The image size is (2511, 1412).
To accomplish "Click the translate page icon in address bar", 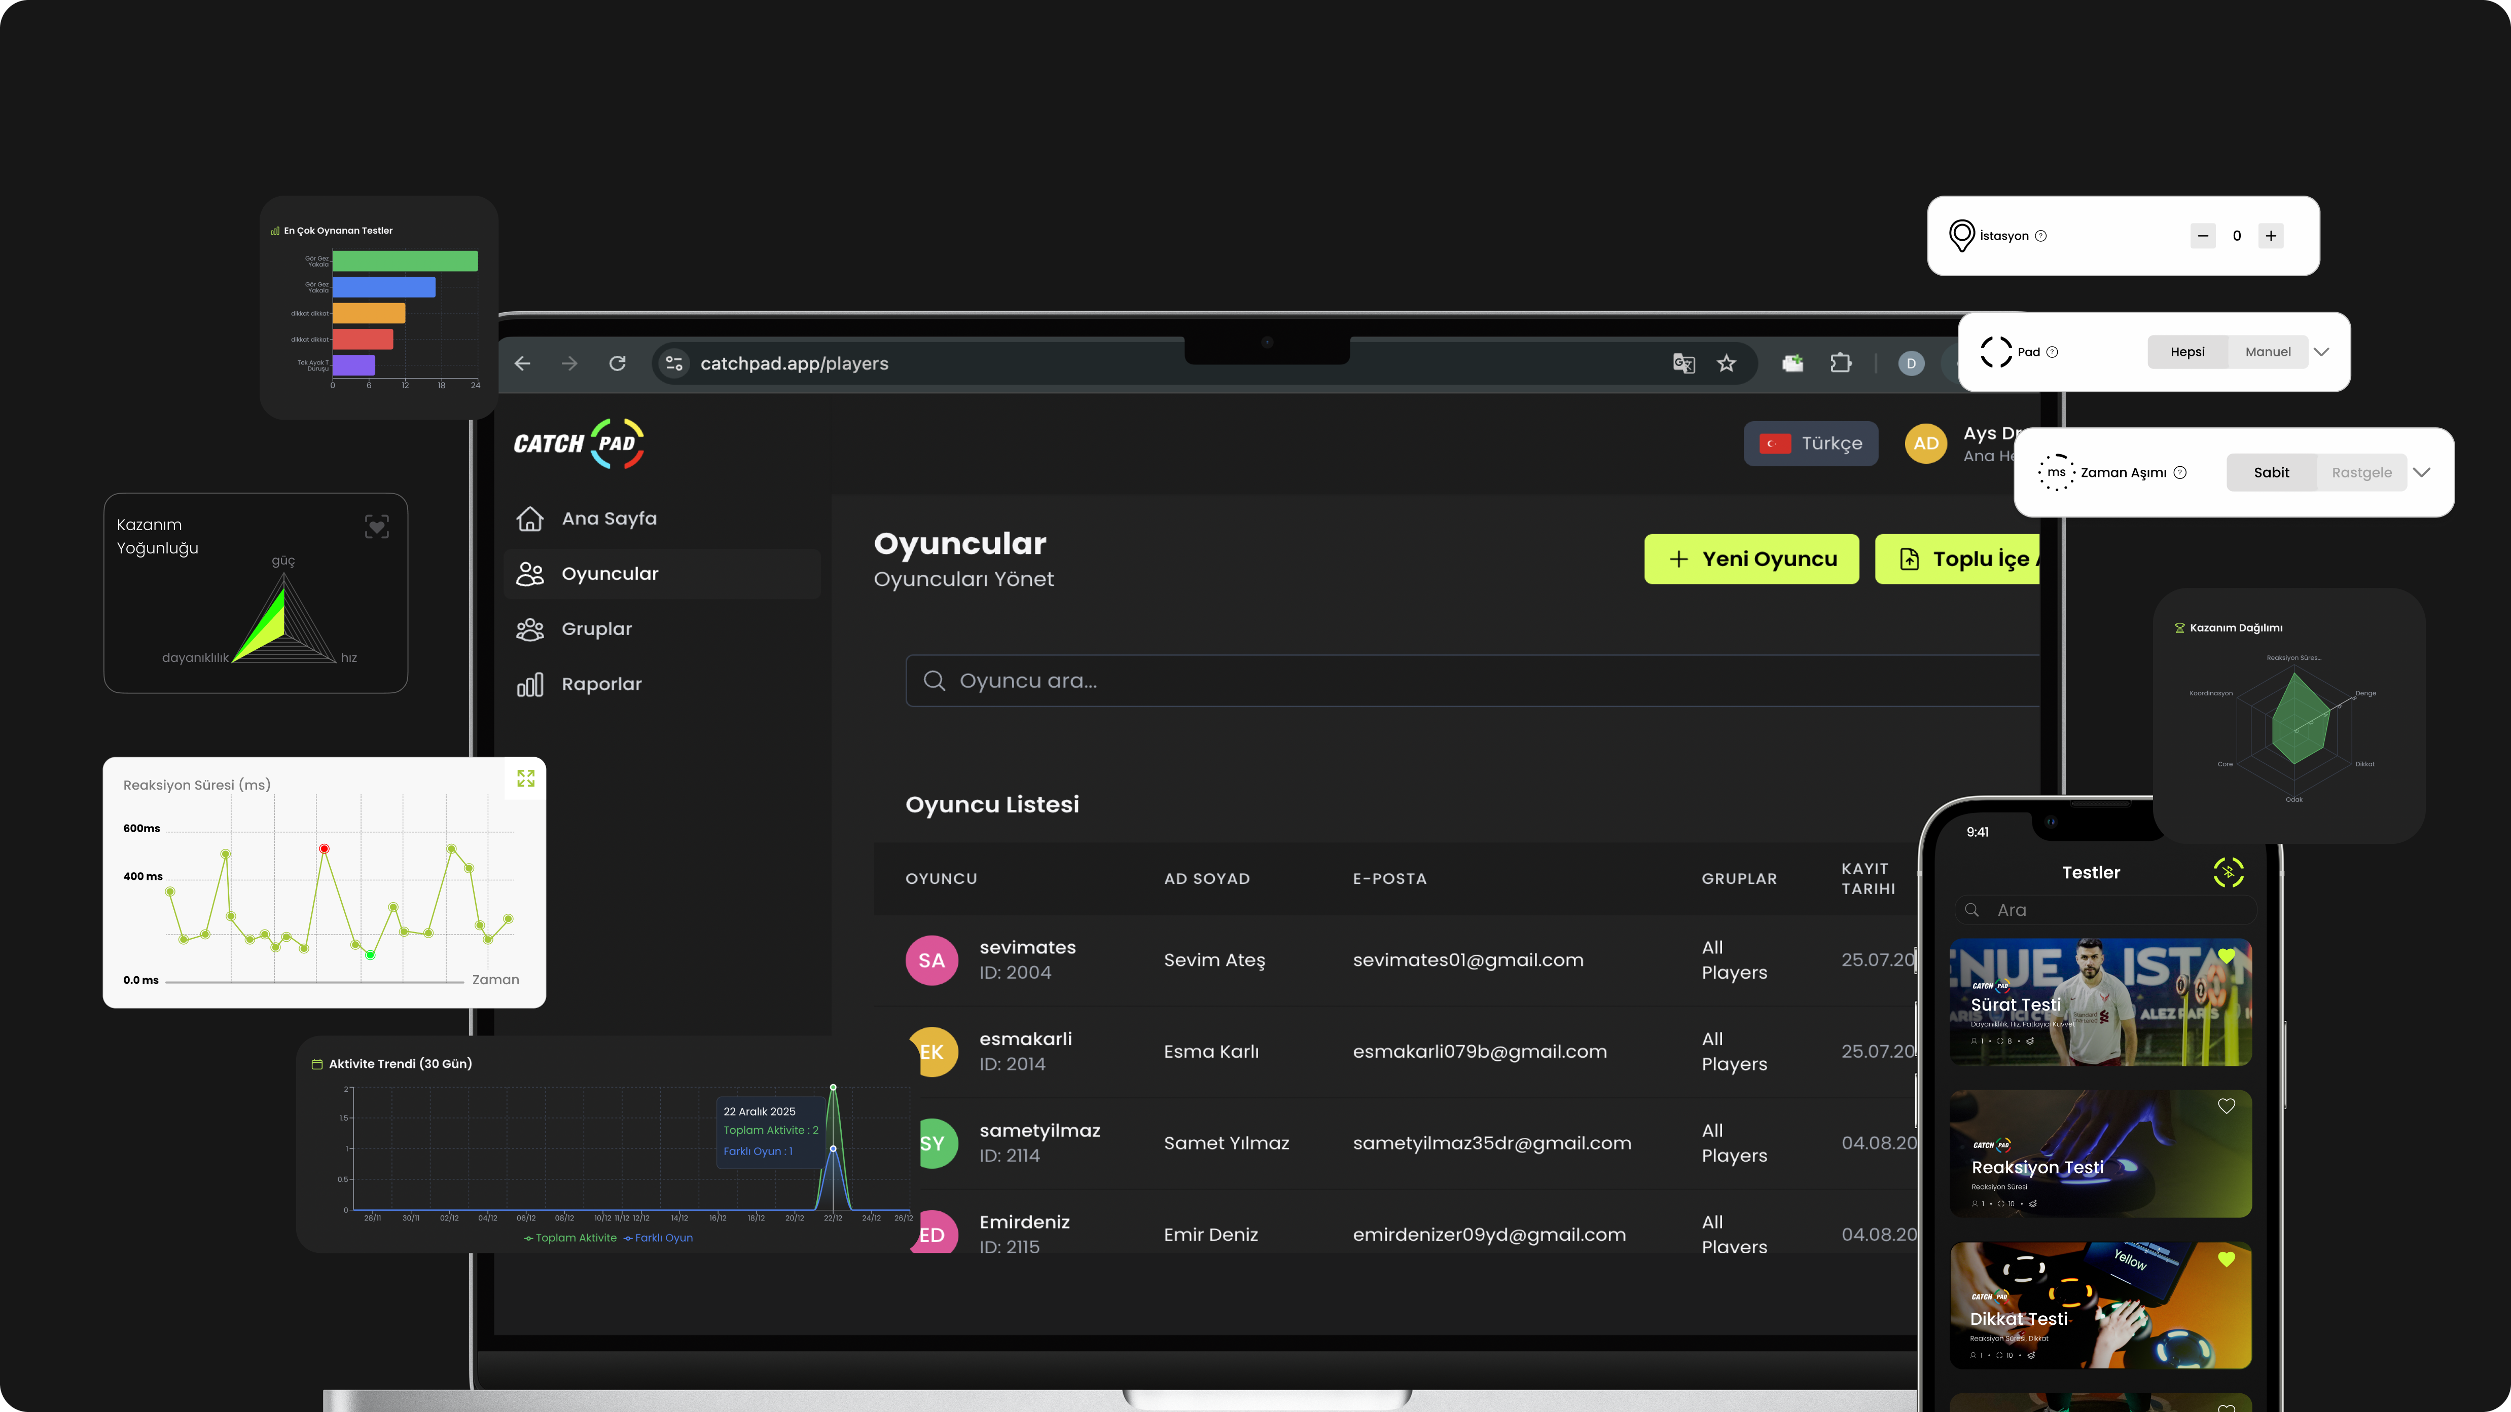I will 1683,363.
